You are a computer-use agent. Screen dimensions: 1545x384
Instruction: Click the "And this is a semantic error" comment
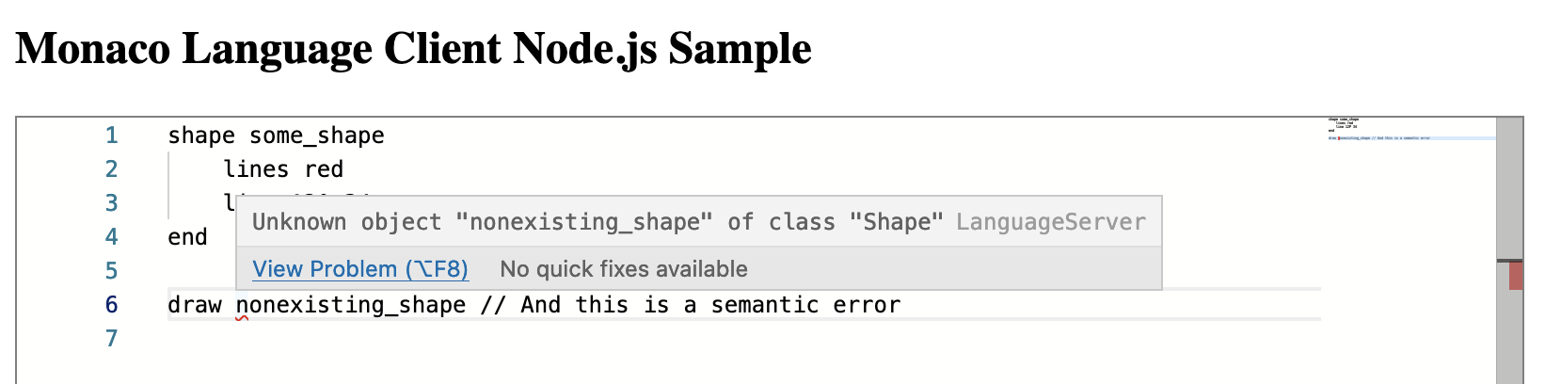click(710, 305)
